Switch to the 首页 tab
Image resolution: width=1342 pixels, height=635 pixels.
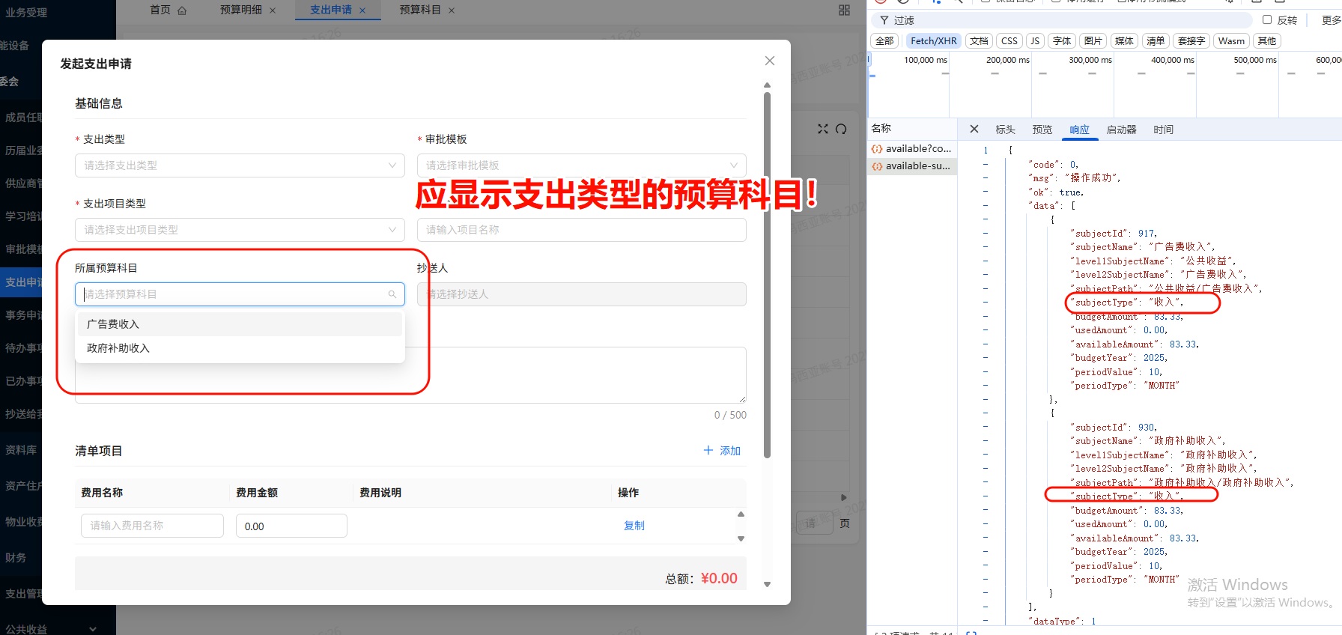tap(160, 10)
